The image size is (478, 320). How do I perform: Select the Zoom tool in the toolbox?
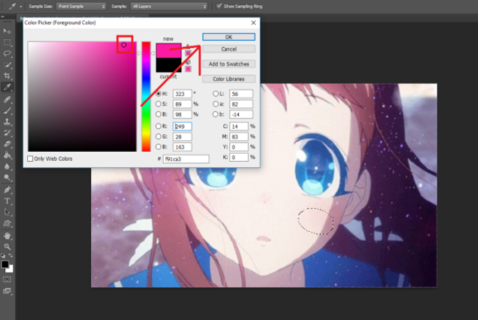click(7, 247)
